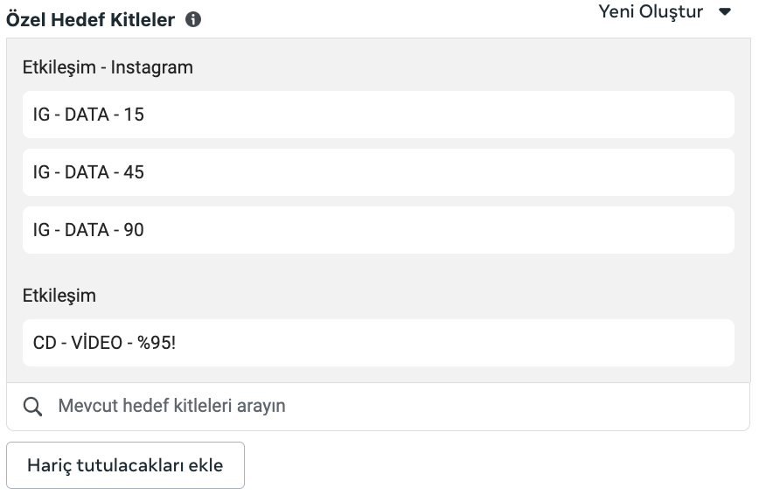Select the IG - DATA - 90 audience
The image size is (759, 495).
(x=378, y=230)
